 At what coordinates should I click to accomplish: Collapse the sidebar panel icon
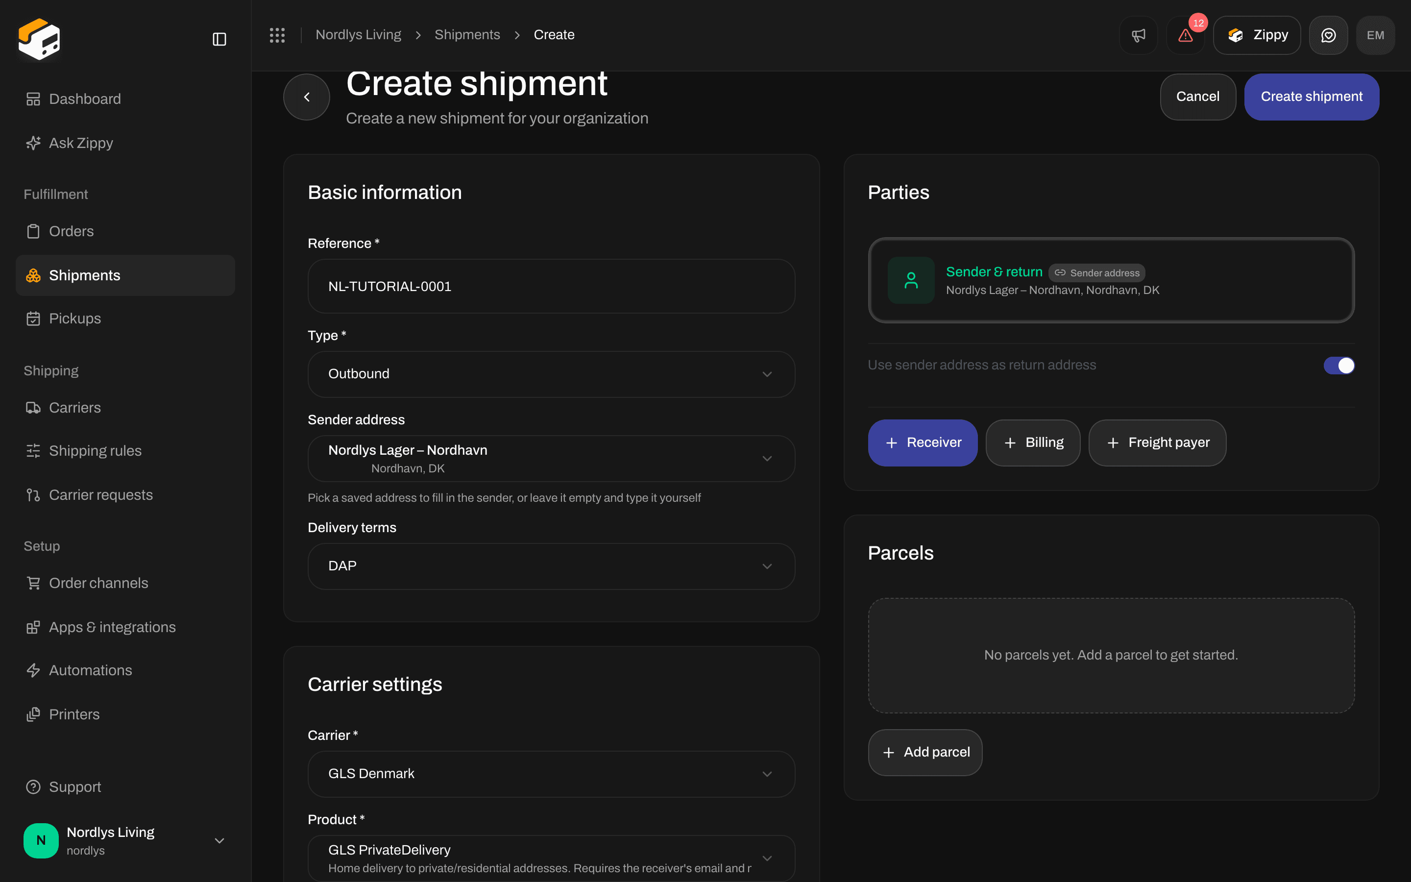tap(219, 39)
